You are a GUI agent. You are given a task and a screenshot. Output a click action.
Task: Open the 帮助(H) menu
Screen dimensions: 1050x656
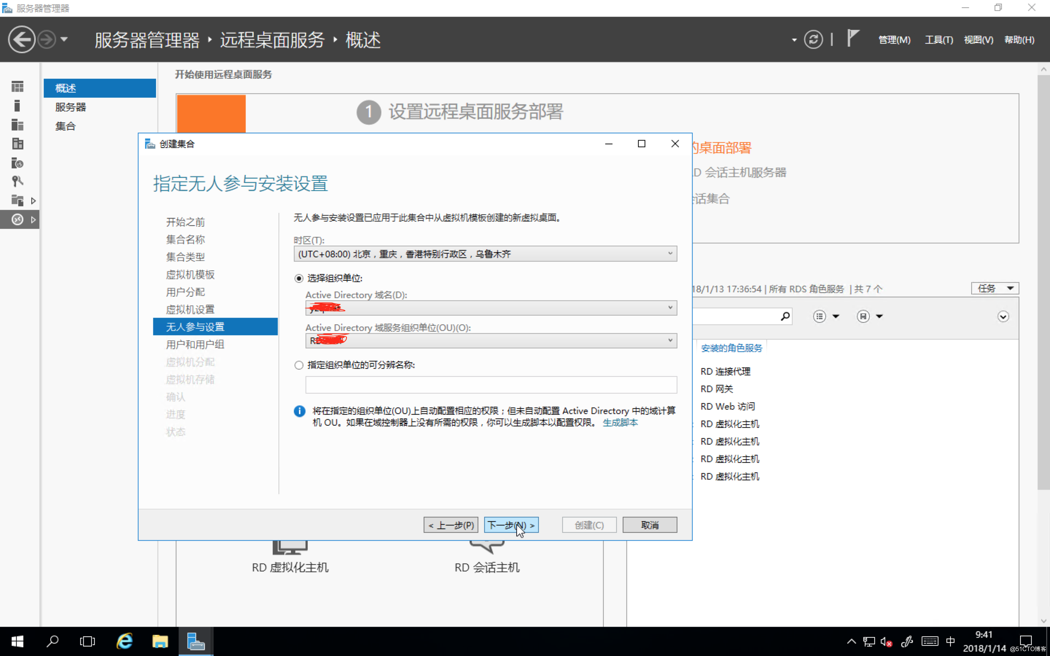pos(1019,40)
